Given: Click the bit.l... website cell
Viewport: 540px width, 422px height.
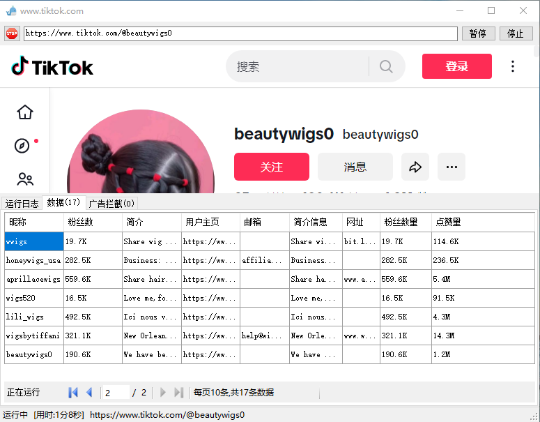Looking at the screenshot, I should point(361,241).
